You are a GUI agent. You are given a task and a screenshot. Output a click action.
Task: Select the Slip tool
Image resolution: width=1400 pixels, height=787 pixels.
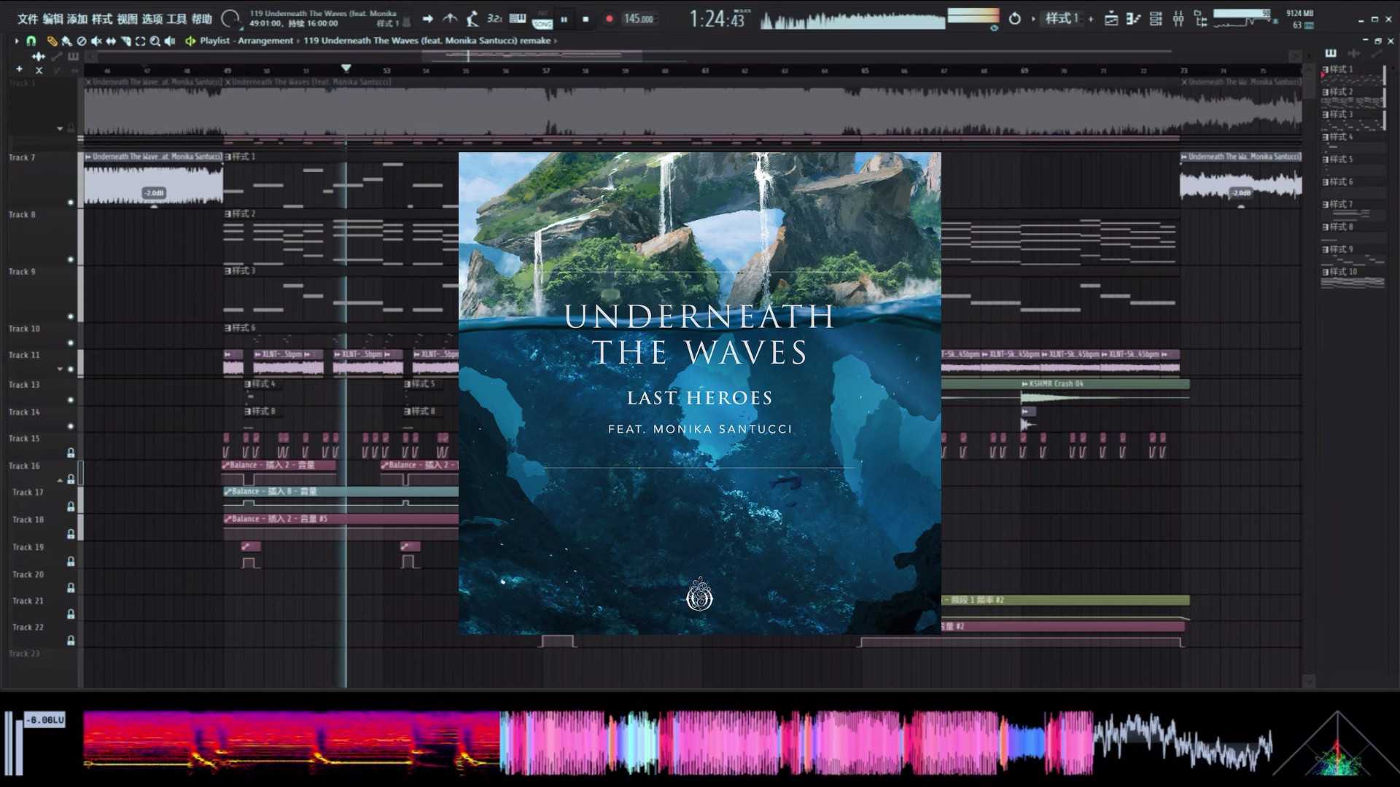coord(111,41)
